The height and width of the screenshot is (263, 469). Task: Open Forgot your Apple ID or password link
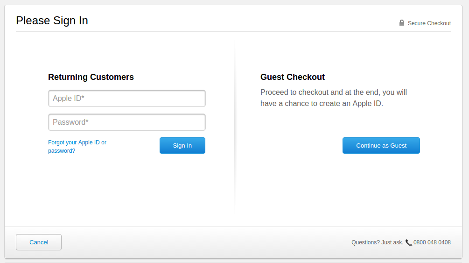77,147
